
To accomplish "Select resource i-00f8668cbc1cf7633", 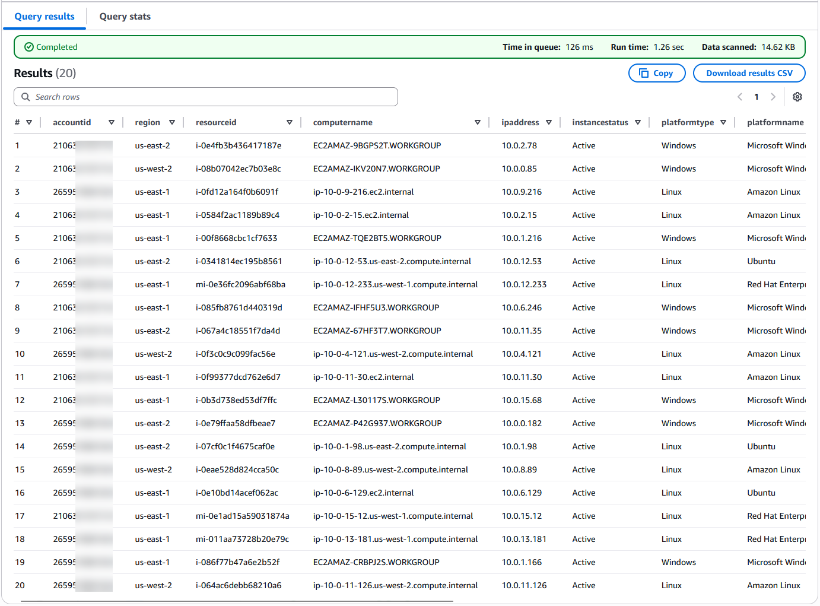I will click(x=237, y=238).
